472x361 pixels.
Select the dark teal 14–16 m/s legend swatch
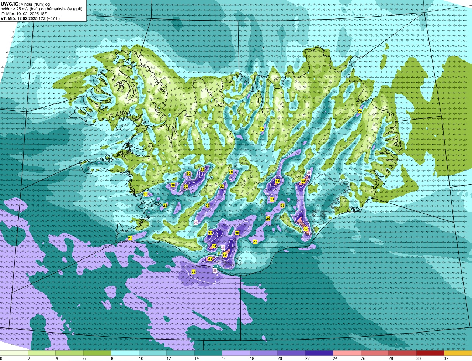[208, 353]
